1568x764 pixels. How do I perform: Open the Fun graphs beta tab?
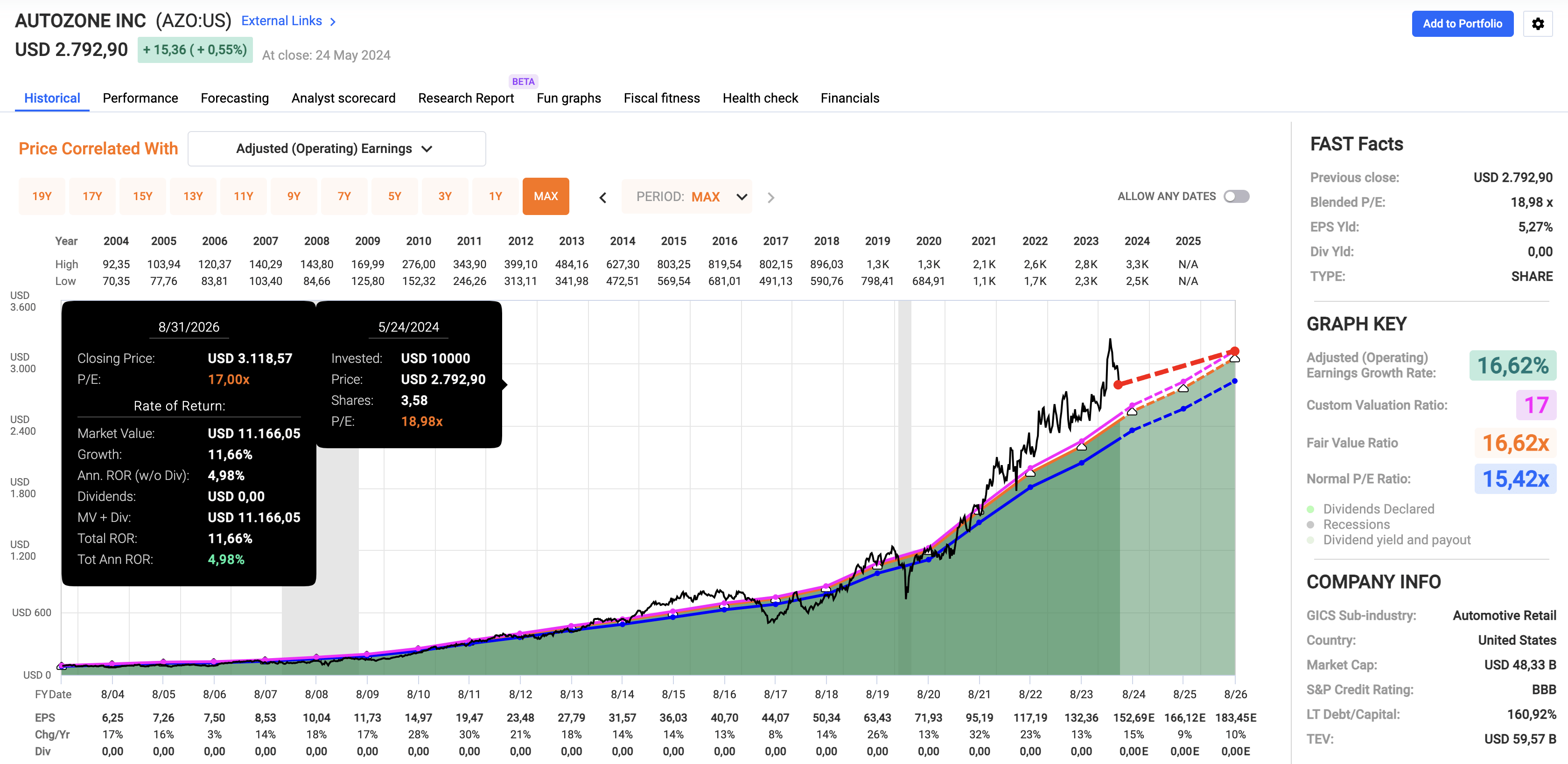click(568, 98)
